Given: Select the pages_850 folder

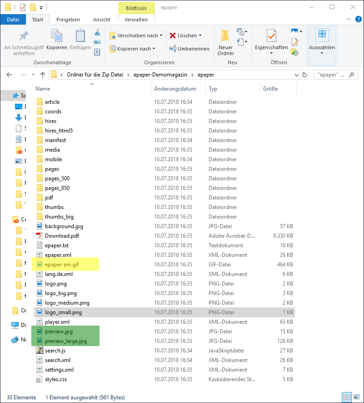Looking at the screenshot, I should tap(57, 188).
